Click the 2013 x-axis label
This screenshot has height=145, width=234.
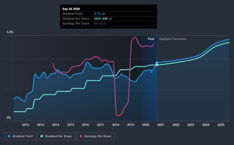[x=40, y=125]
